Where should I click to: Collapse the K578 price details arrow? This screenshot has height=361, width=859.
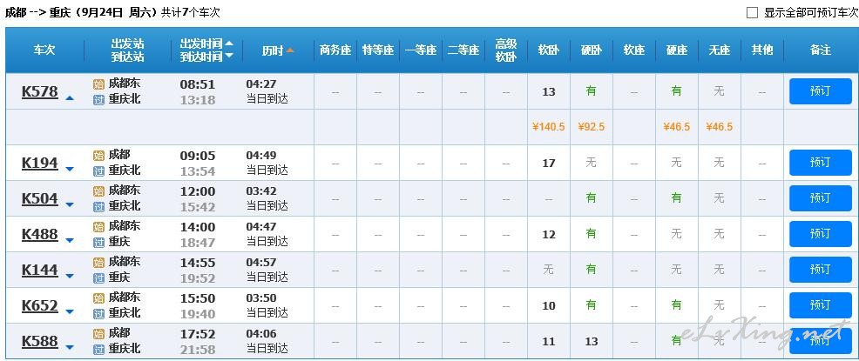pyautogui.click(x=70, y=98)
